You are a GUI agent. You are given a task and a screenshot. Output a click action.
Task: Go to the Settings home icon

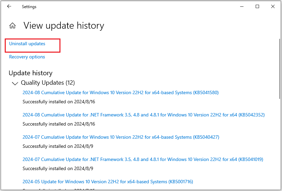(x=12, y=26)
